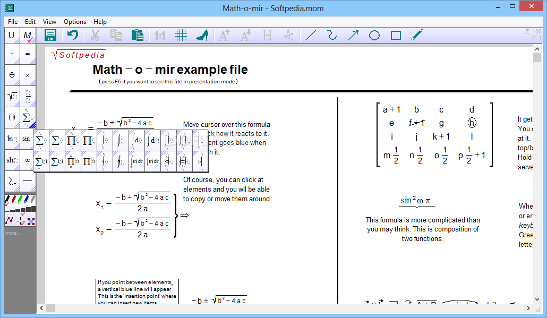
Task: Toggle the checked M math-mode button
Action: [x=28, y=36]
